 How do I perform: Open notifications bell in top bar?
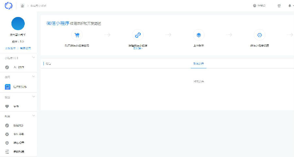pos(289,6)
